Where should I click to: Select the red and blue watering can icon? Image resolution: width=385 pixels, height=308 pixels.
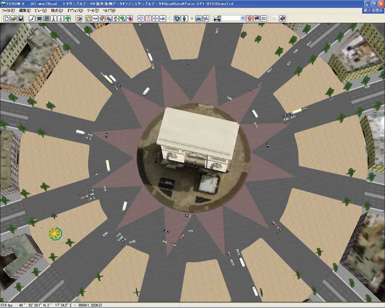pos(129,18)
